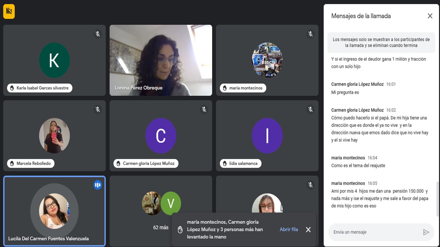Click the K avatar of Karla Isabel

click(x=54, y=60)
